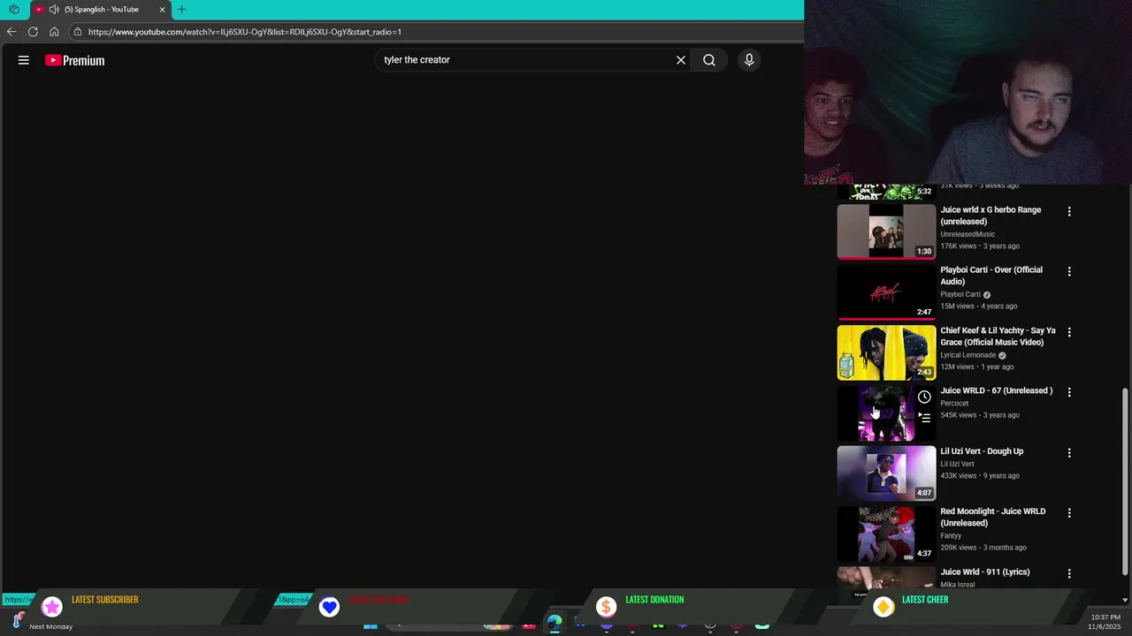1132x636 pixels.
Task: Open options for Lil Uzi Vert - Dough Up
Action: (x=1069, y=452)
